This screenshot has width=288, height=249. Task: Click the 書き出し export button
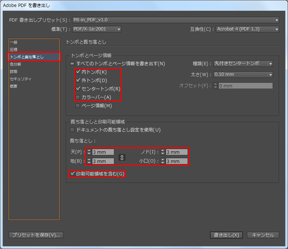(x=226, y=235)
